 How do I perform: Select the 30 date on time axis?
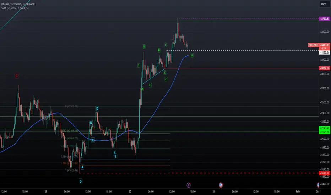130,191
